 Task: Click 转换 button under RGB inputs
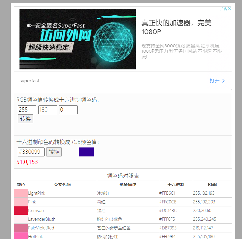point(25,119)
